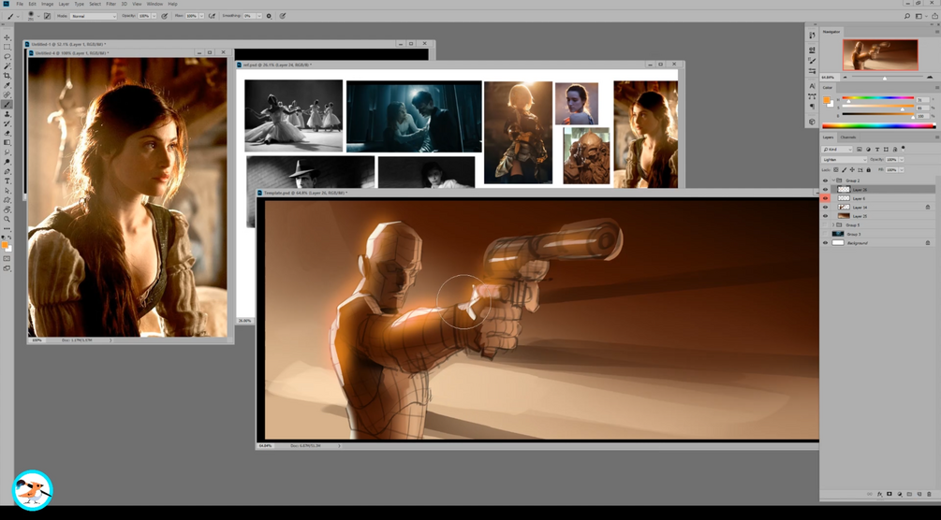Open the brush blending Mode dropdown
The height and width of the screenshot is (520, 941).
coord(93,16)
